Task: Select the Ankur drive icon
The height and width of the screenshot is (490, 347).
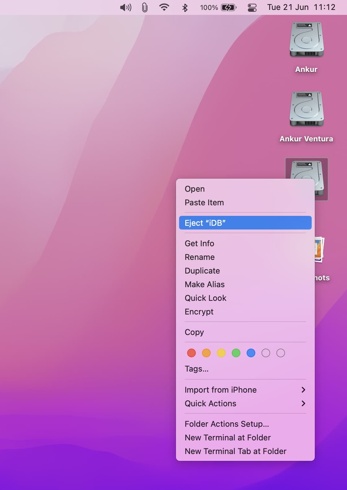Action: [306, 39]
